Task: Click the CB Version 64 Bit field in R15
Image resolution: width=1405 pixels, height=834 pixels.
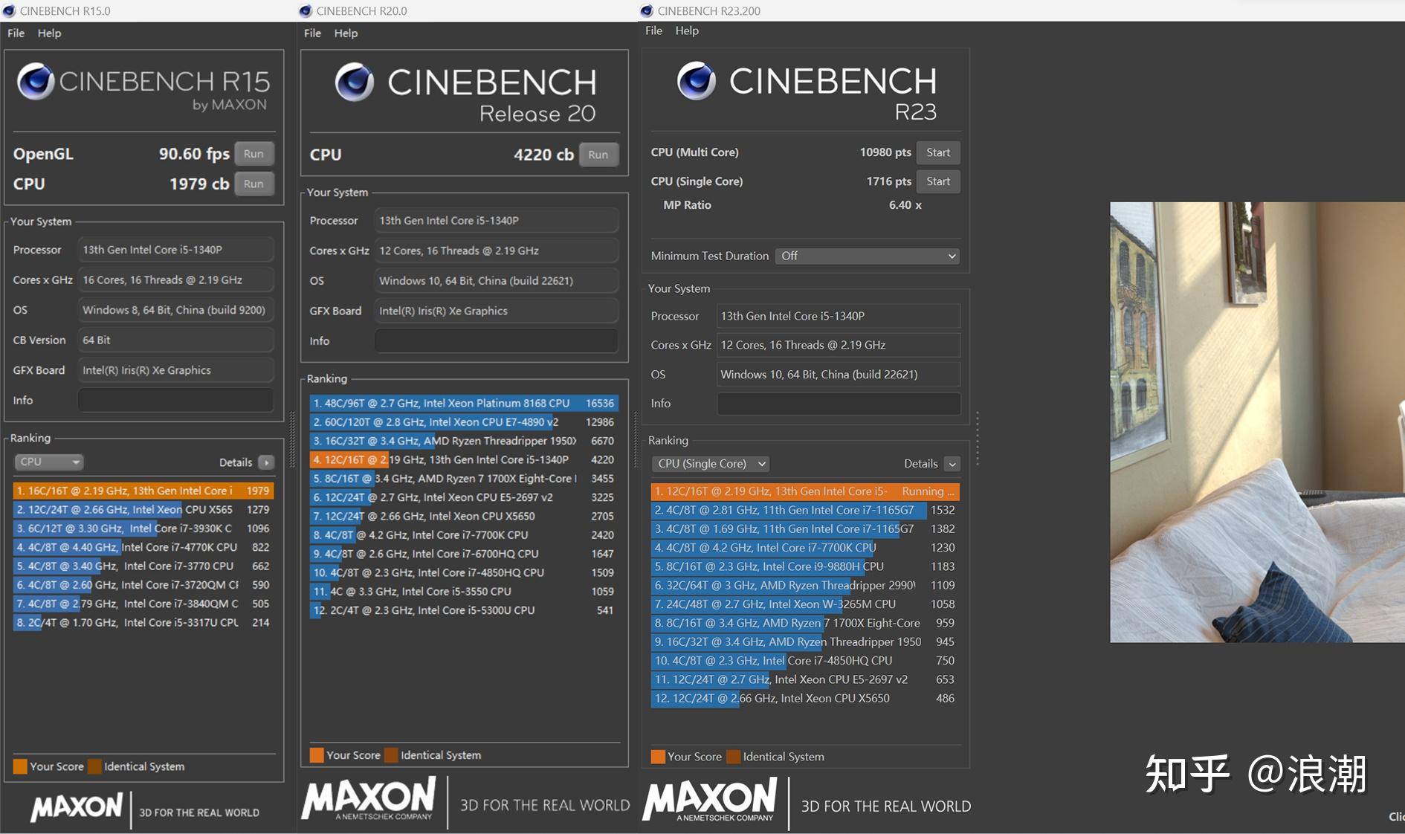Action: [x=176, y=340]
